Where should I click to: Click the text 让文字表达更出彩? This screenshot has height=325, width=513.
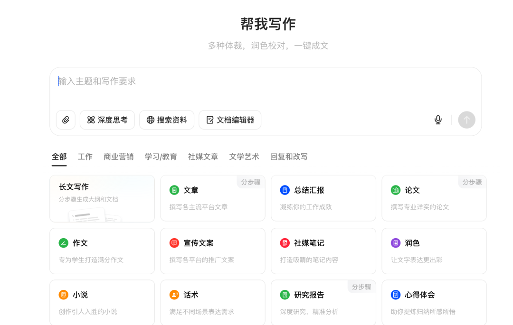click(417, 260)
